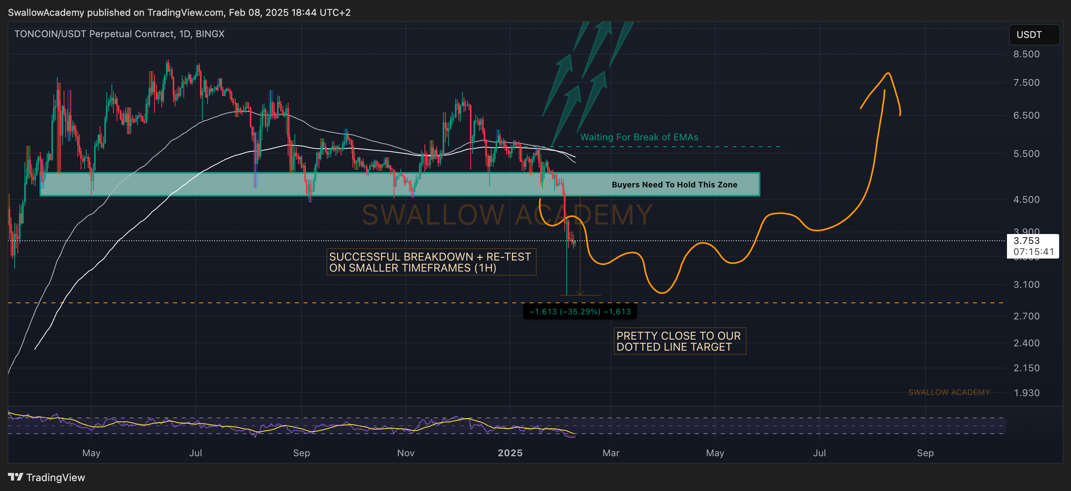Click the -1.613 (-35.29%) measurement label
This screenshot has width=1071, height=491.
click(580, 312)
